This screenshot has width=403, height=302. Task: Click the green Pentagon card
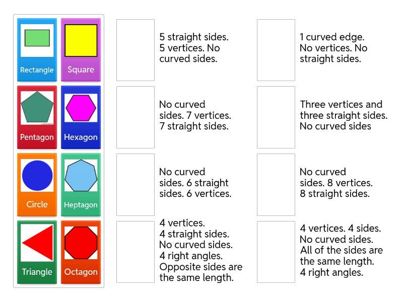[x=37, y=117]
